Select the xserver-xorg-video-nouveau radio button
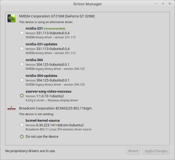The height and width of the screenshot is (160, 175). [22, 96]
